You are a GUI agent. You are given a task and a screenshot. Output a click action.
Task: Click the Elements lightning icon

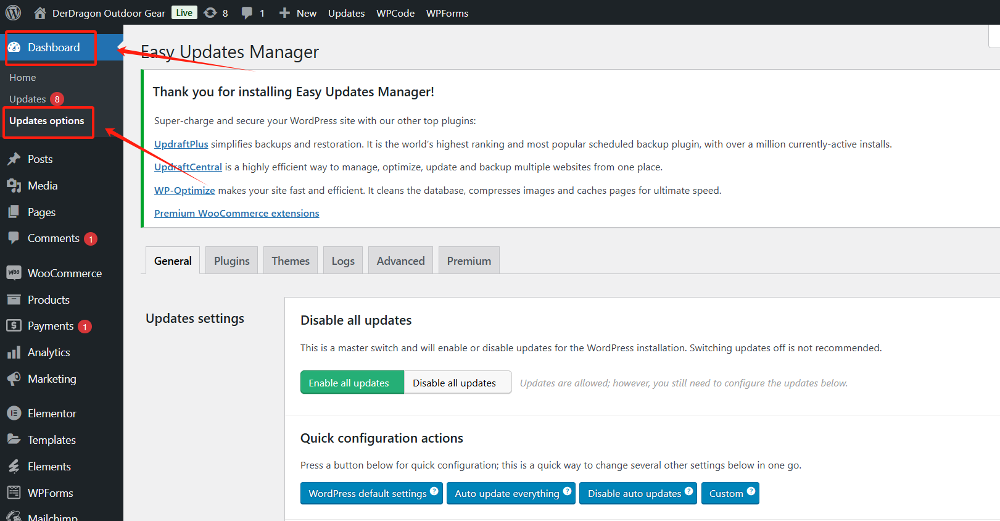click(x=14, y=466)
